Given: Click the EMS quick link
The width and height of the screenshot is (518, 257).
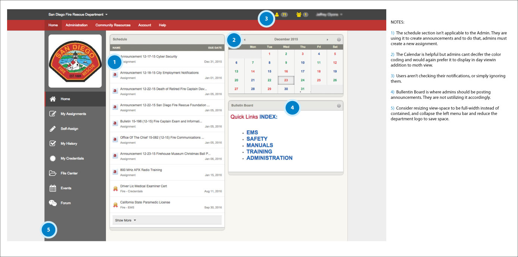Looking at the screenshot, I should coord(252,132).
